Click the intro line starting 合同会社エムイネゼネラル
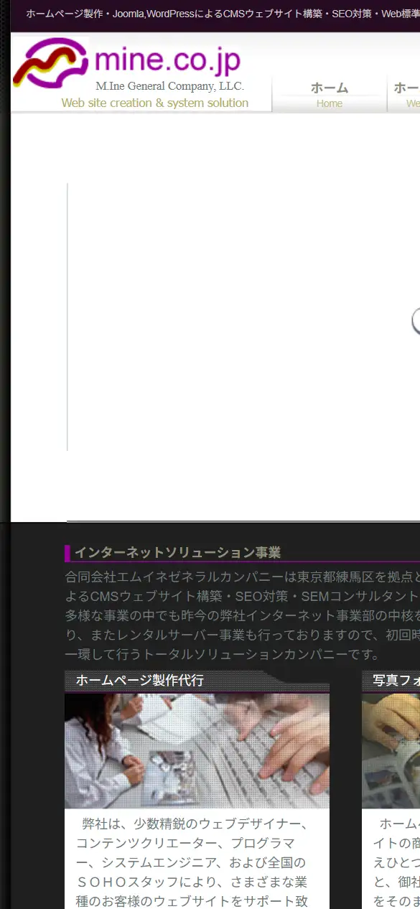The image size is (420, 909). 242,577
